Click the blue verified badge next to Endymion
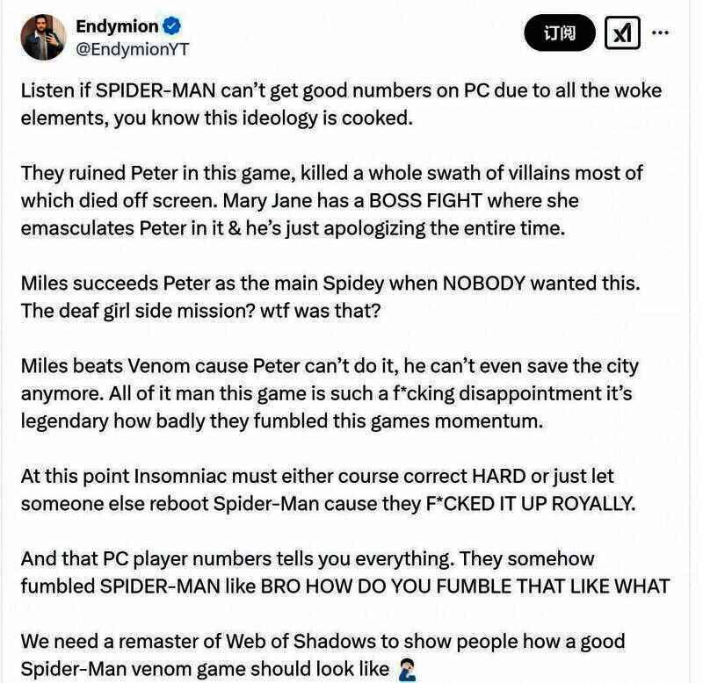Image resolution: width=703 pixels, height=683 pixels. 171,26
